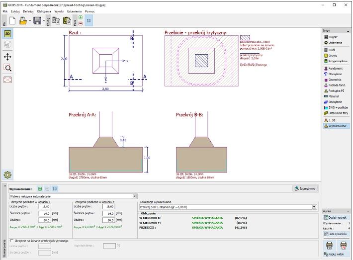Image resolution: width=353 pixels, height=260 pixels.
Task: Edit Średnica prętów field in direction X
Action: coord(45,213)
